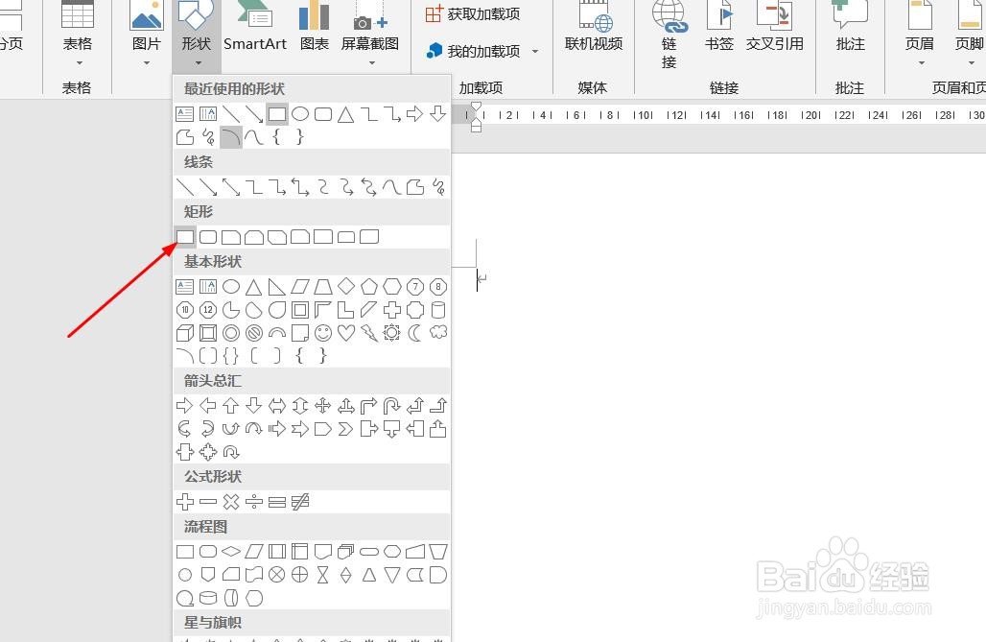Click the left indent ruler marker
This screenshot has width=986, height=642.
pos(476,128)
